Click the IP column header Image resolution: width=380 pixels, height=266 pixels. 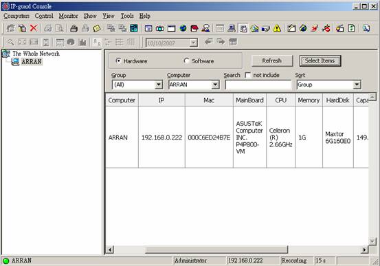pos(161,100)
